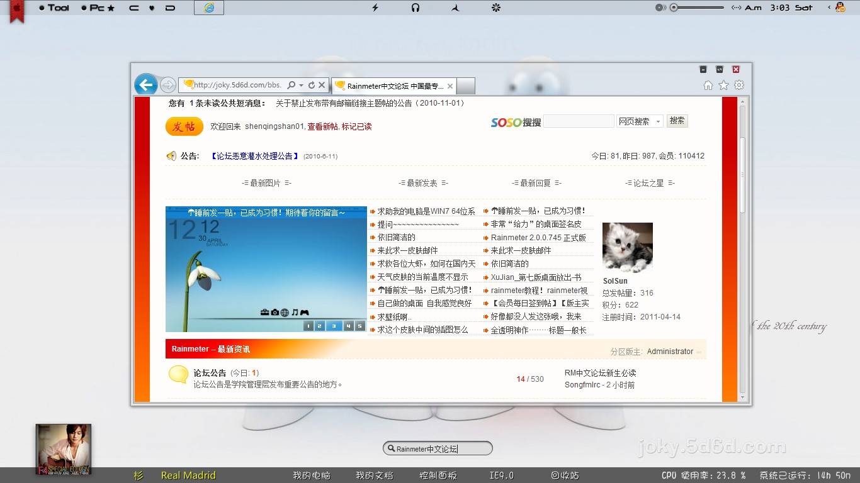Image resolution: width=860 pixels, height=483 pixels.
Task: Open the 论坛公告 forum section
Action: click(x=210, y=373)
